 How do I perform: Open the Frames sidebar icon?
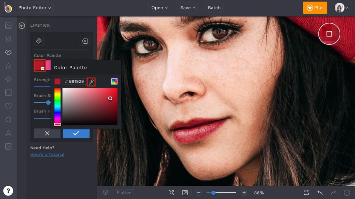click(x=8, y=93)
